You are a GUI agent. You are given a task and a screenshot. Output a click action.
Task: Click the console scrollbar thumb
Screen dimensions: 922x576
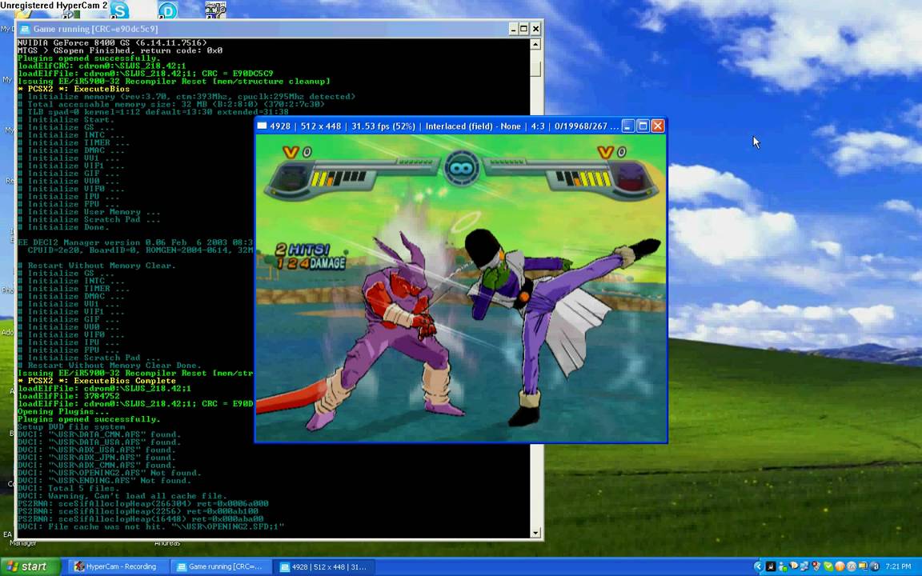tap(535, 67)
